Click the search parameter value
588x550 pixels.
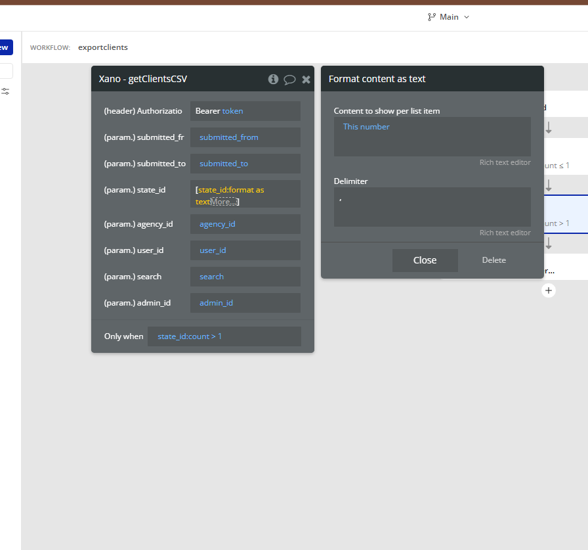point(245,277)
